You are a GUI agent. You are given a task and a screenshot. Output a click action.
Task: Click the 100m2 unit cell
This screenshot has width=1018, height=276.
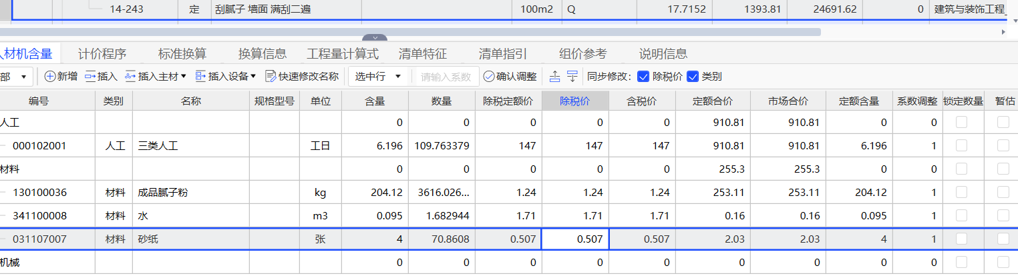click(537, 9)
